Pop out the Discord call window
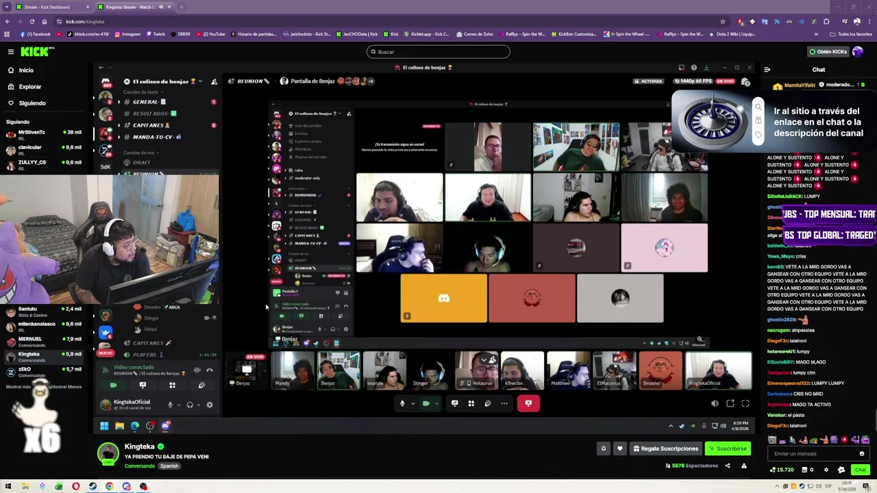This screenshot has height=493, width=877. pos(730,403)
